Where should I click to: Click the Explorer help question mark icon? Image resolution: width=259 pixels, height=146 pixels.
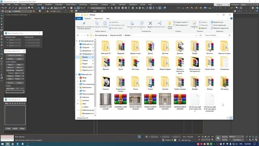tap(231, 18)
